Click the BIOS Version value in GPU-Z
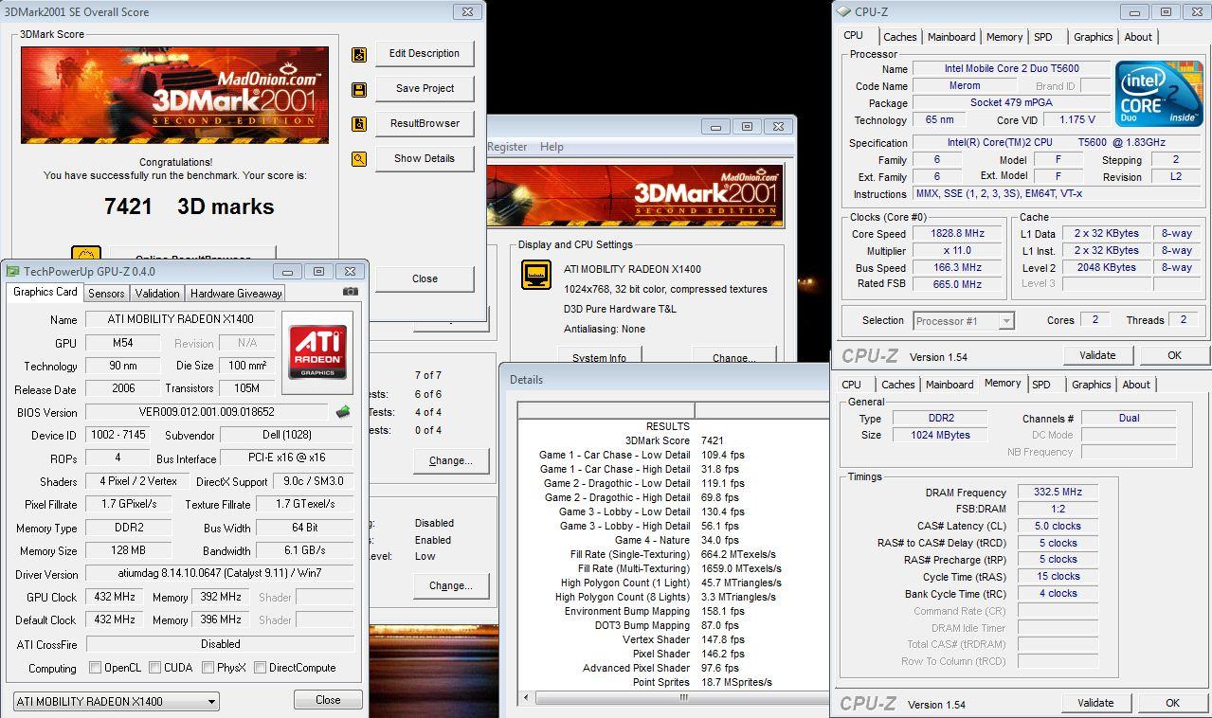This screenshot has width=1212, height=718. pos(207,412)
